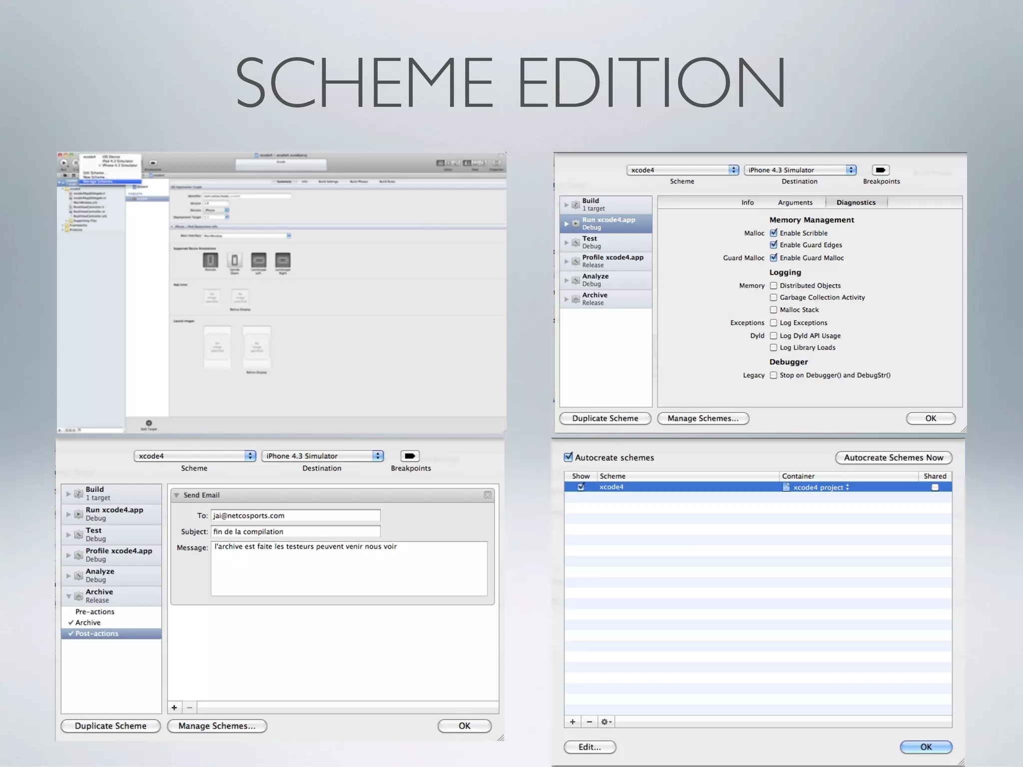Toggle the Autocreate schemes checkbox
The image size is (1023, 767).
(x=568, y=457)
